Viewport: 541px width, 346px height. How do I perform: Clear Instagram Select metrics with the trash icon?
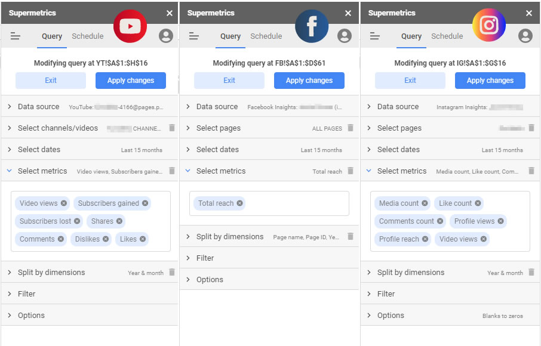point(531,171)
